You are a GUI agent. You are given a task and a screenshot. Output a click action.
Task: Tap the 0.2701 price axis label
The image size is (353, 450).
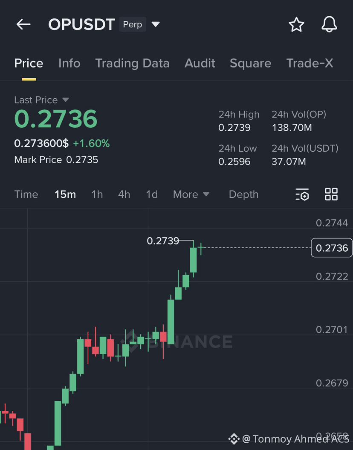[332, 330]
